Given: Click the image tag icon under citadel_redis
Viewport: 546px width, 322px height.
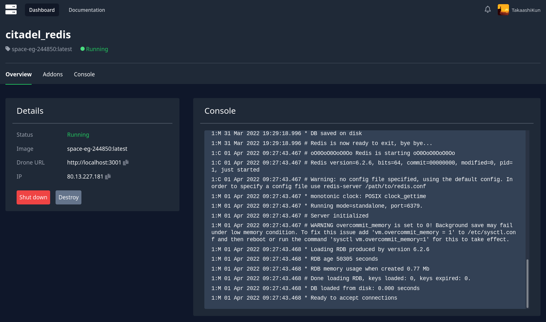Looking at the screenshot, I should click(x=8, y=49).
